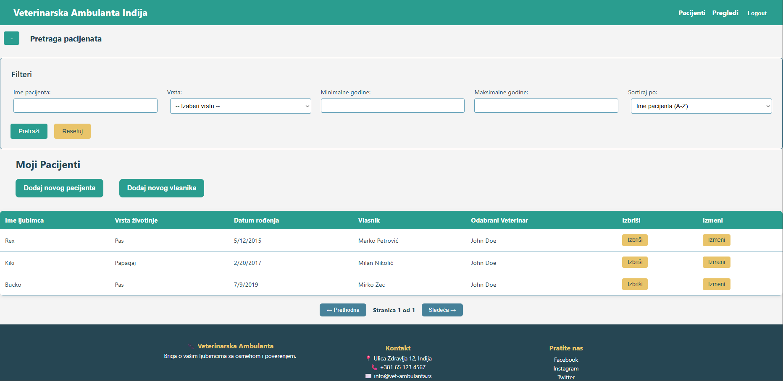Edit patient Bucko with Izmeni

click(716, 284)
